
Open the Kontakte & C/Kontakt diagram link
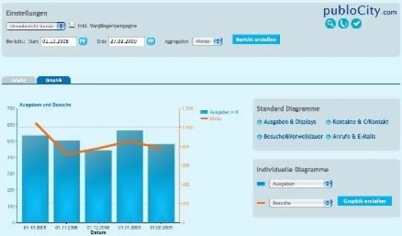tap(361, 122)
